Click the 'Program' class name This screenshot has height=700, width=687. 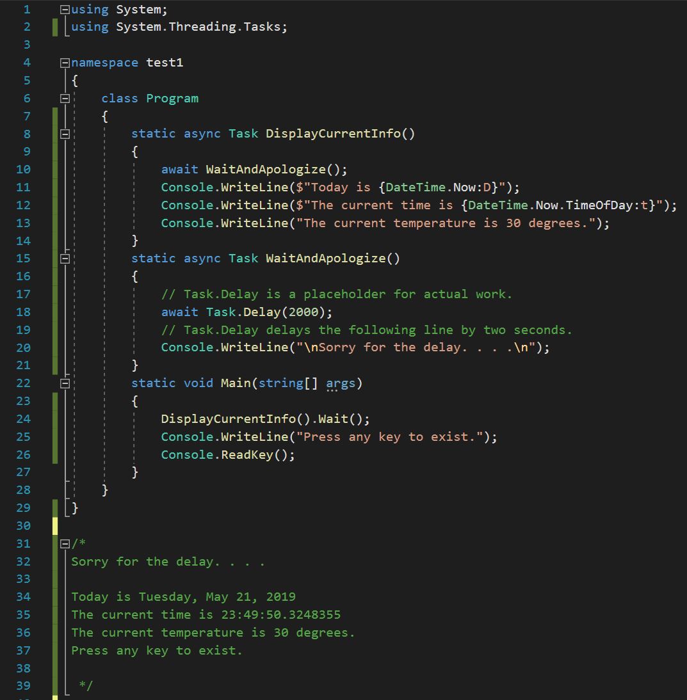pos(172,99)
